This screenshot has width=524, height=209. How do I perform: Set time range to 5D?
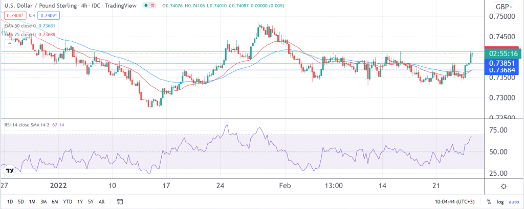[x=21, y=202]
